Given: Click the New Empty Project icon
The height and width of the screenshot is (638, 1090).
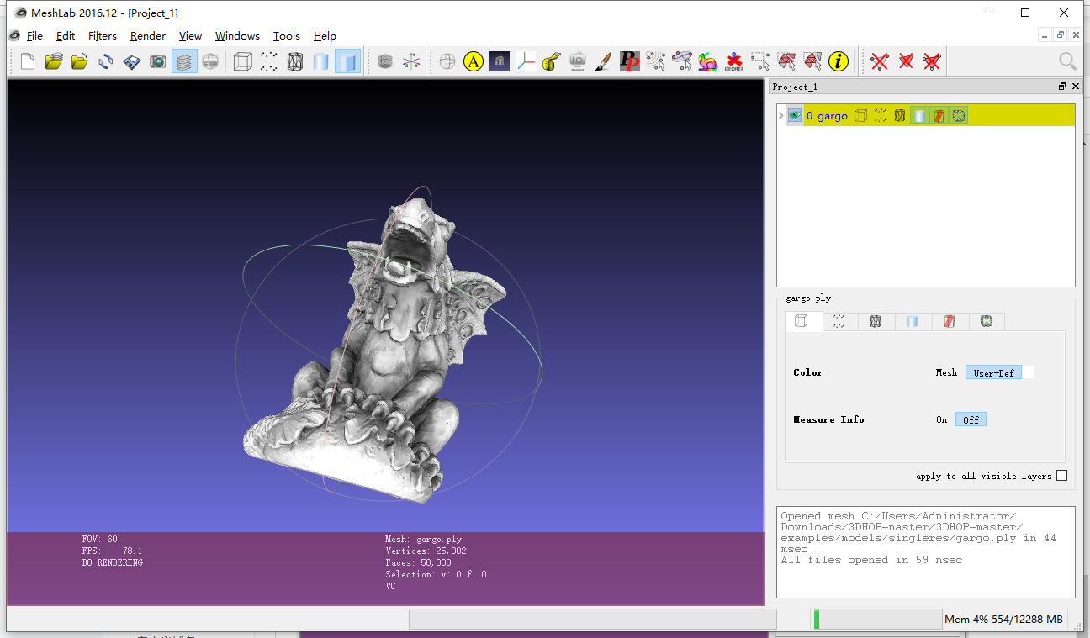Looking at the screenshot, I should click(28, 61).
